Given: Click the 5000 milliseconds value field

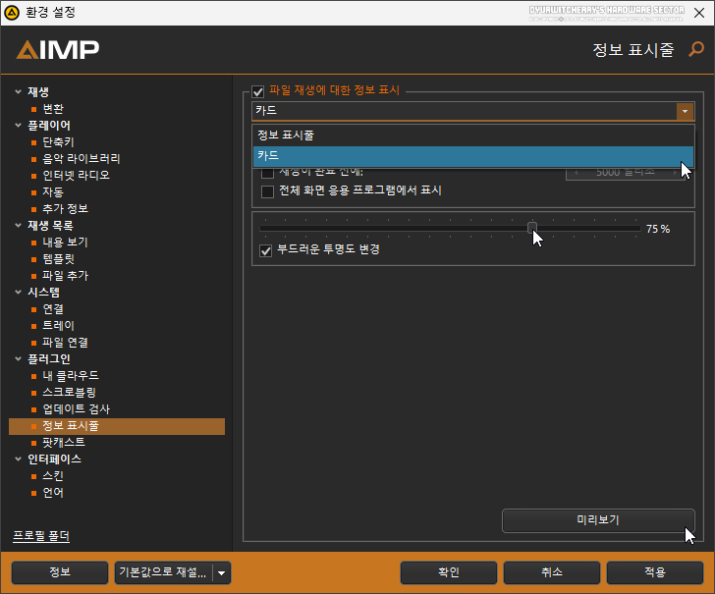Looking at the screenshot, I should coord(626,173).
